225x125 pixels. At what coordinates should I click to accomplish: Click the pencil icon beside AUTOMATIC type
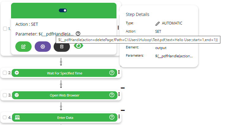click(158, 23)
